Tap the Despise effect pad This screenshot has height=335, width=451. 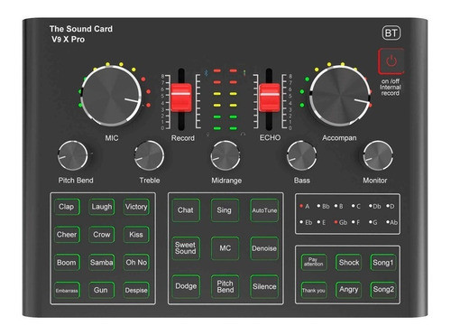click(x=136, y=290)
